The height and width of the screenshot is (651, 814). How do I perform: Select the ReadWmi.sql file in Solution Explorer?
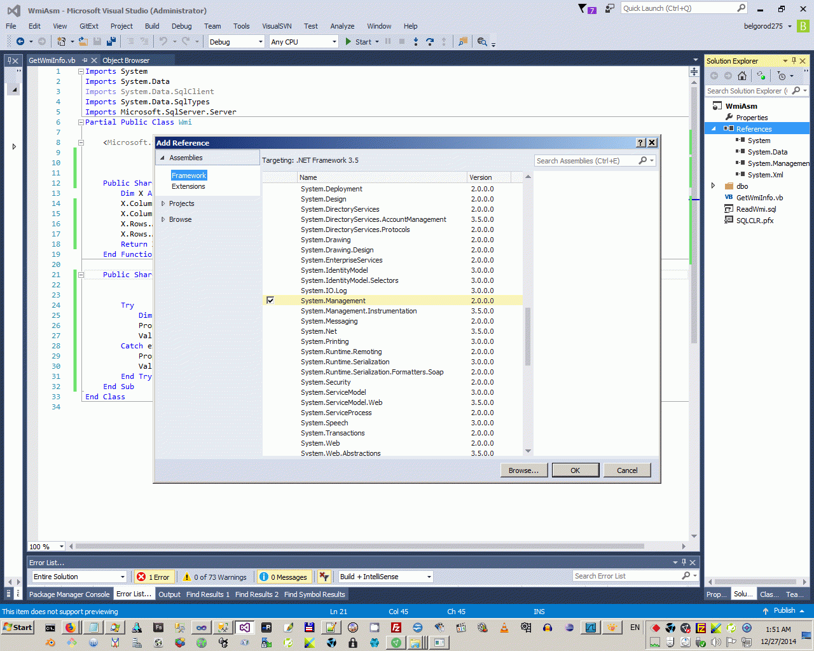pyautogui.click(x=755, y=209)
